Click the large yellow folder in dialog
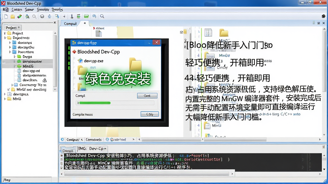 [x=135, y=64]
